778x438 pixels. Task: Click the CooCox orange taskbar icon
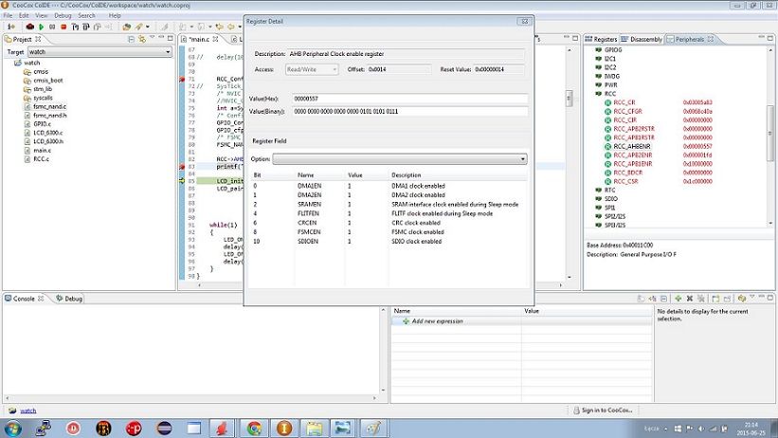tap(284, 429)
